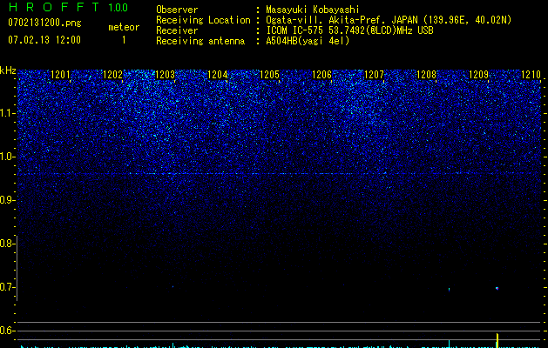Screen dimensions: 548x348
Task: Click the 1206 time marker
Action: point(321,75)
